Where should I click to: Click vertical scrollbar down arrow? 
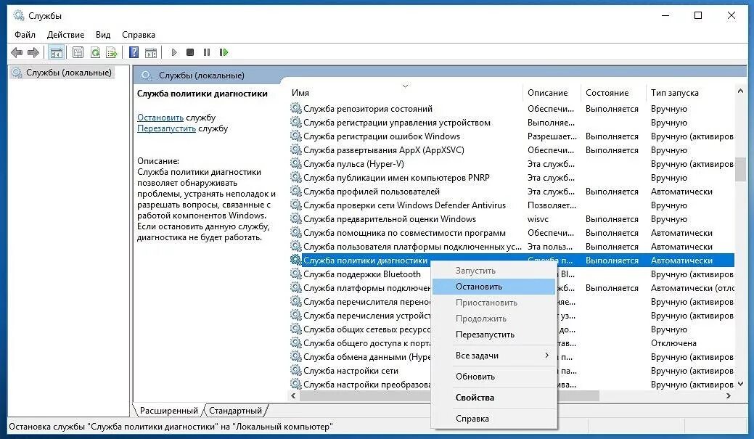coord(740,384)
